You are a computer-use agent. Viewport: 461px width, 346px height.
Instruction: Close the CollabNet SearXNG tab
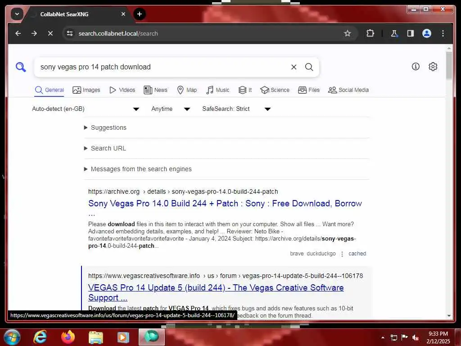[x=123, y=14]
